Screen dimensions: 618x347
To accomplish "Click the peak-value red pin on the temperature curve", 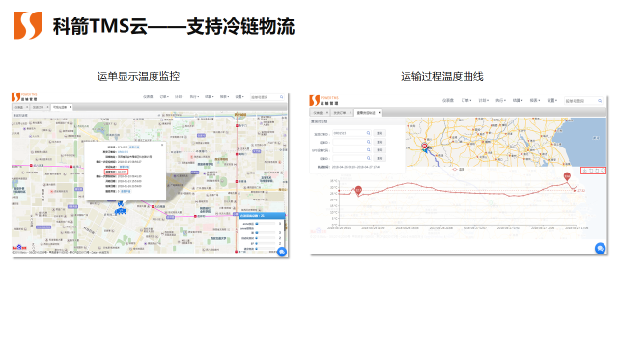I will [x=567, y=176].
